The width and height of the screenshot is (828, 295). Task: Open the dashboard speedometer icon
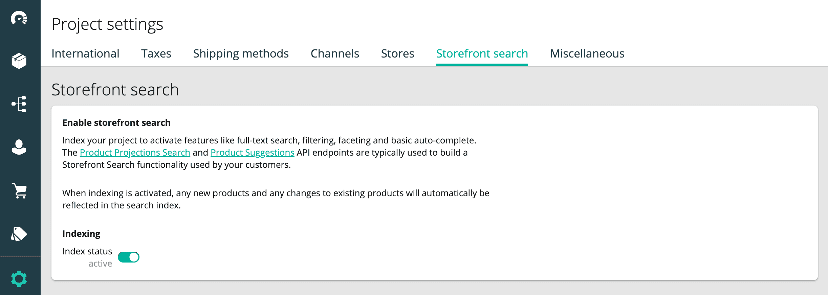click(x=19, y=18)
